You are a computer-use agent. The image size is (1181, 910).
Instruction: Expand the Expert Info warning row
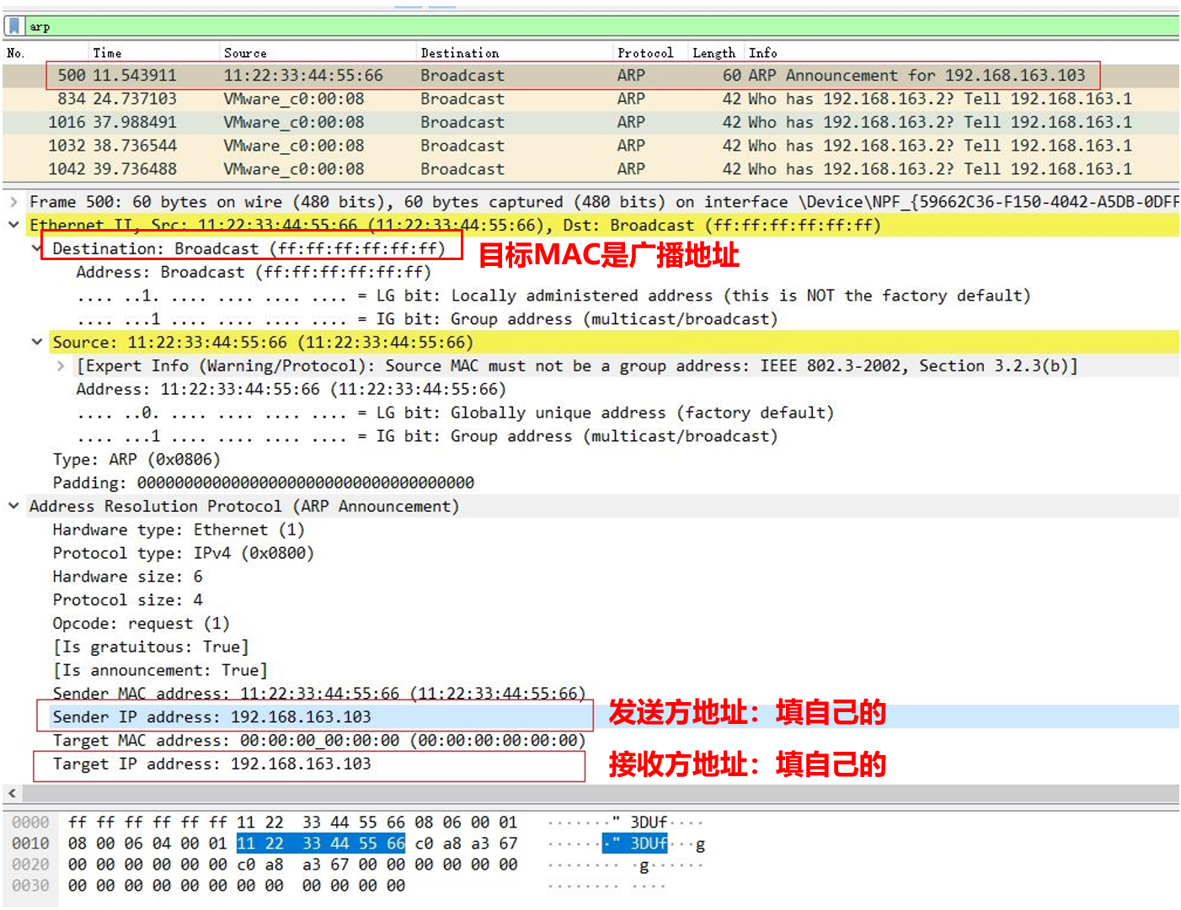click(61, 365)
